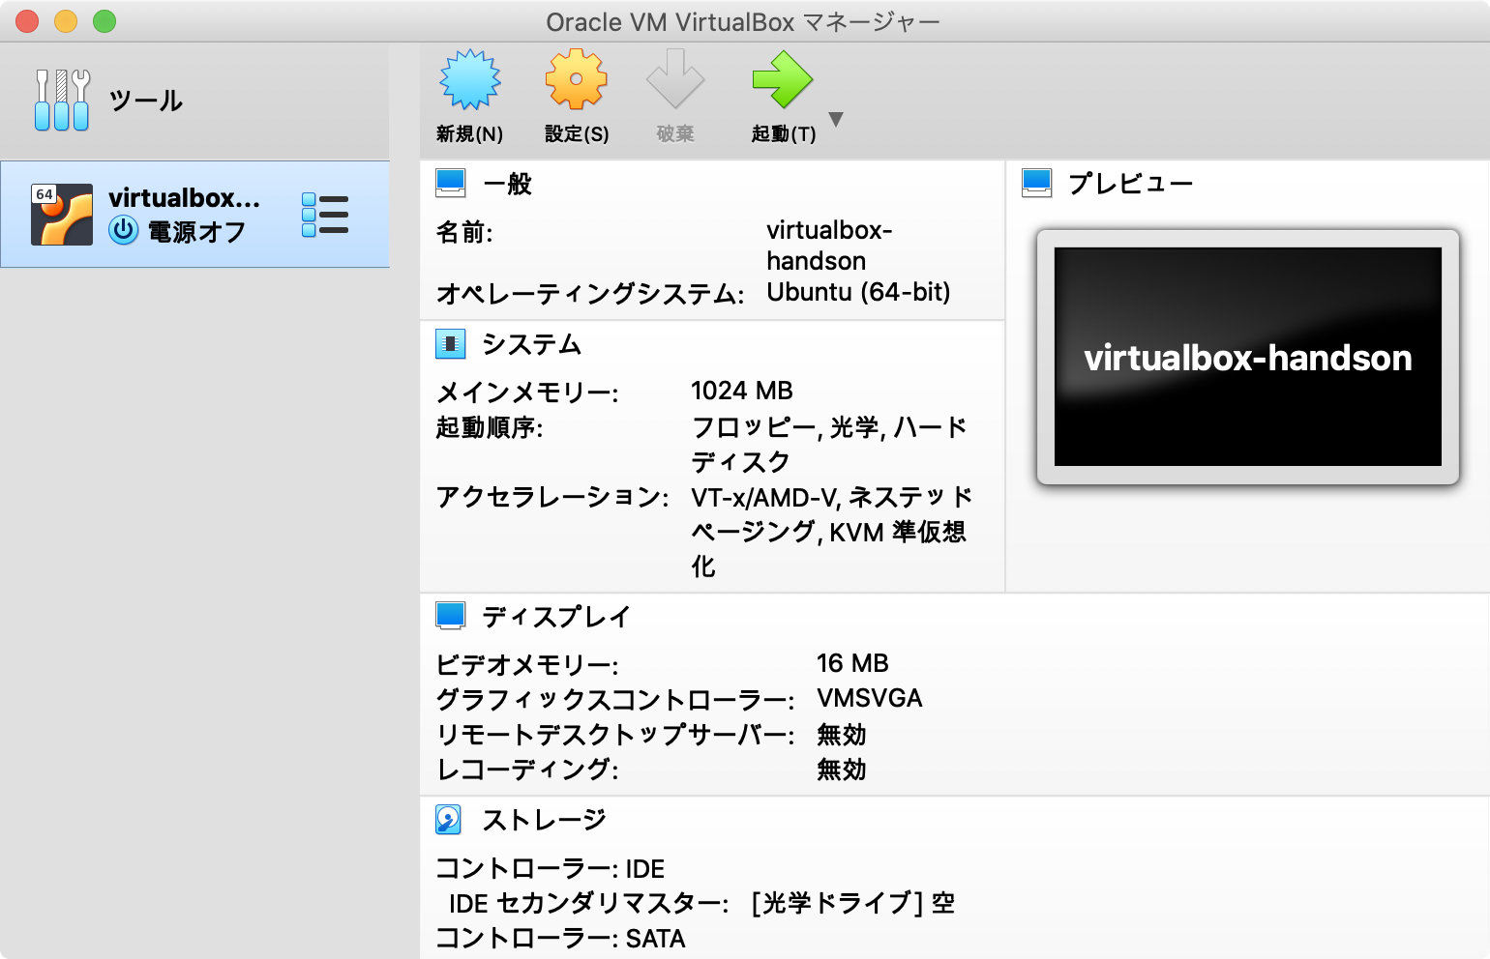Click the 一般 section monitor icon
Image resolution: width=1490 pixels, height=959 pixels.
click(x=451, y=184)
